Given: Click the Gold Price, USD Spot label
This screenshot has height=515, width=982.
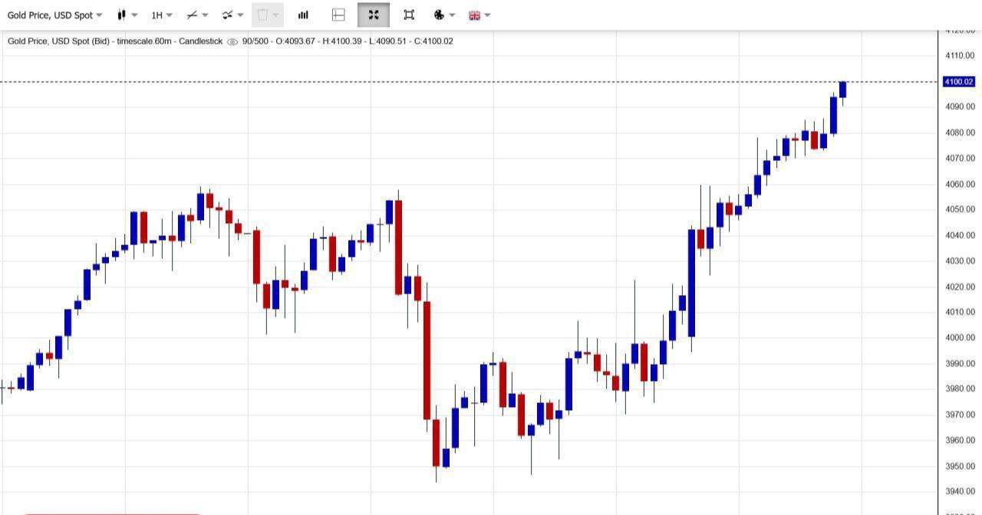Looking at the screenshot, I should point(50,15).
